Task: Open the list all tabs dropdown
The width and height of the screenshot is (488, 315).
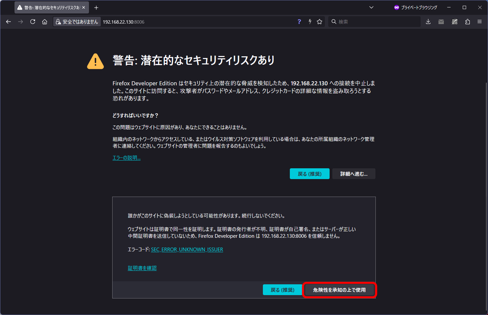Action: (371, 7)
